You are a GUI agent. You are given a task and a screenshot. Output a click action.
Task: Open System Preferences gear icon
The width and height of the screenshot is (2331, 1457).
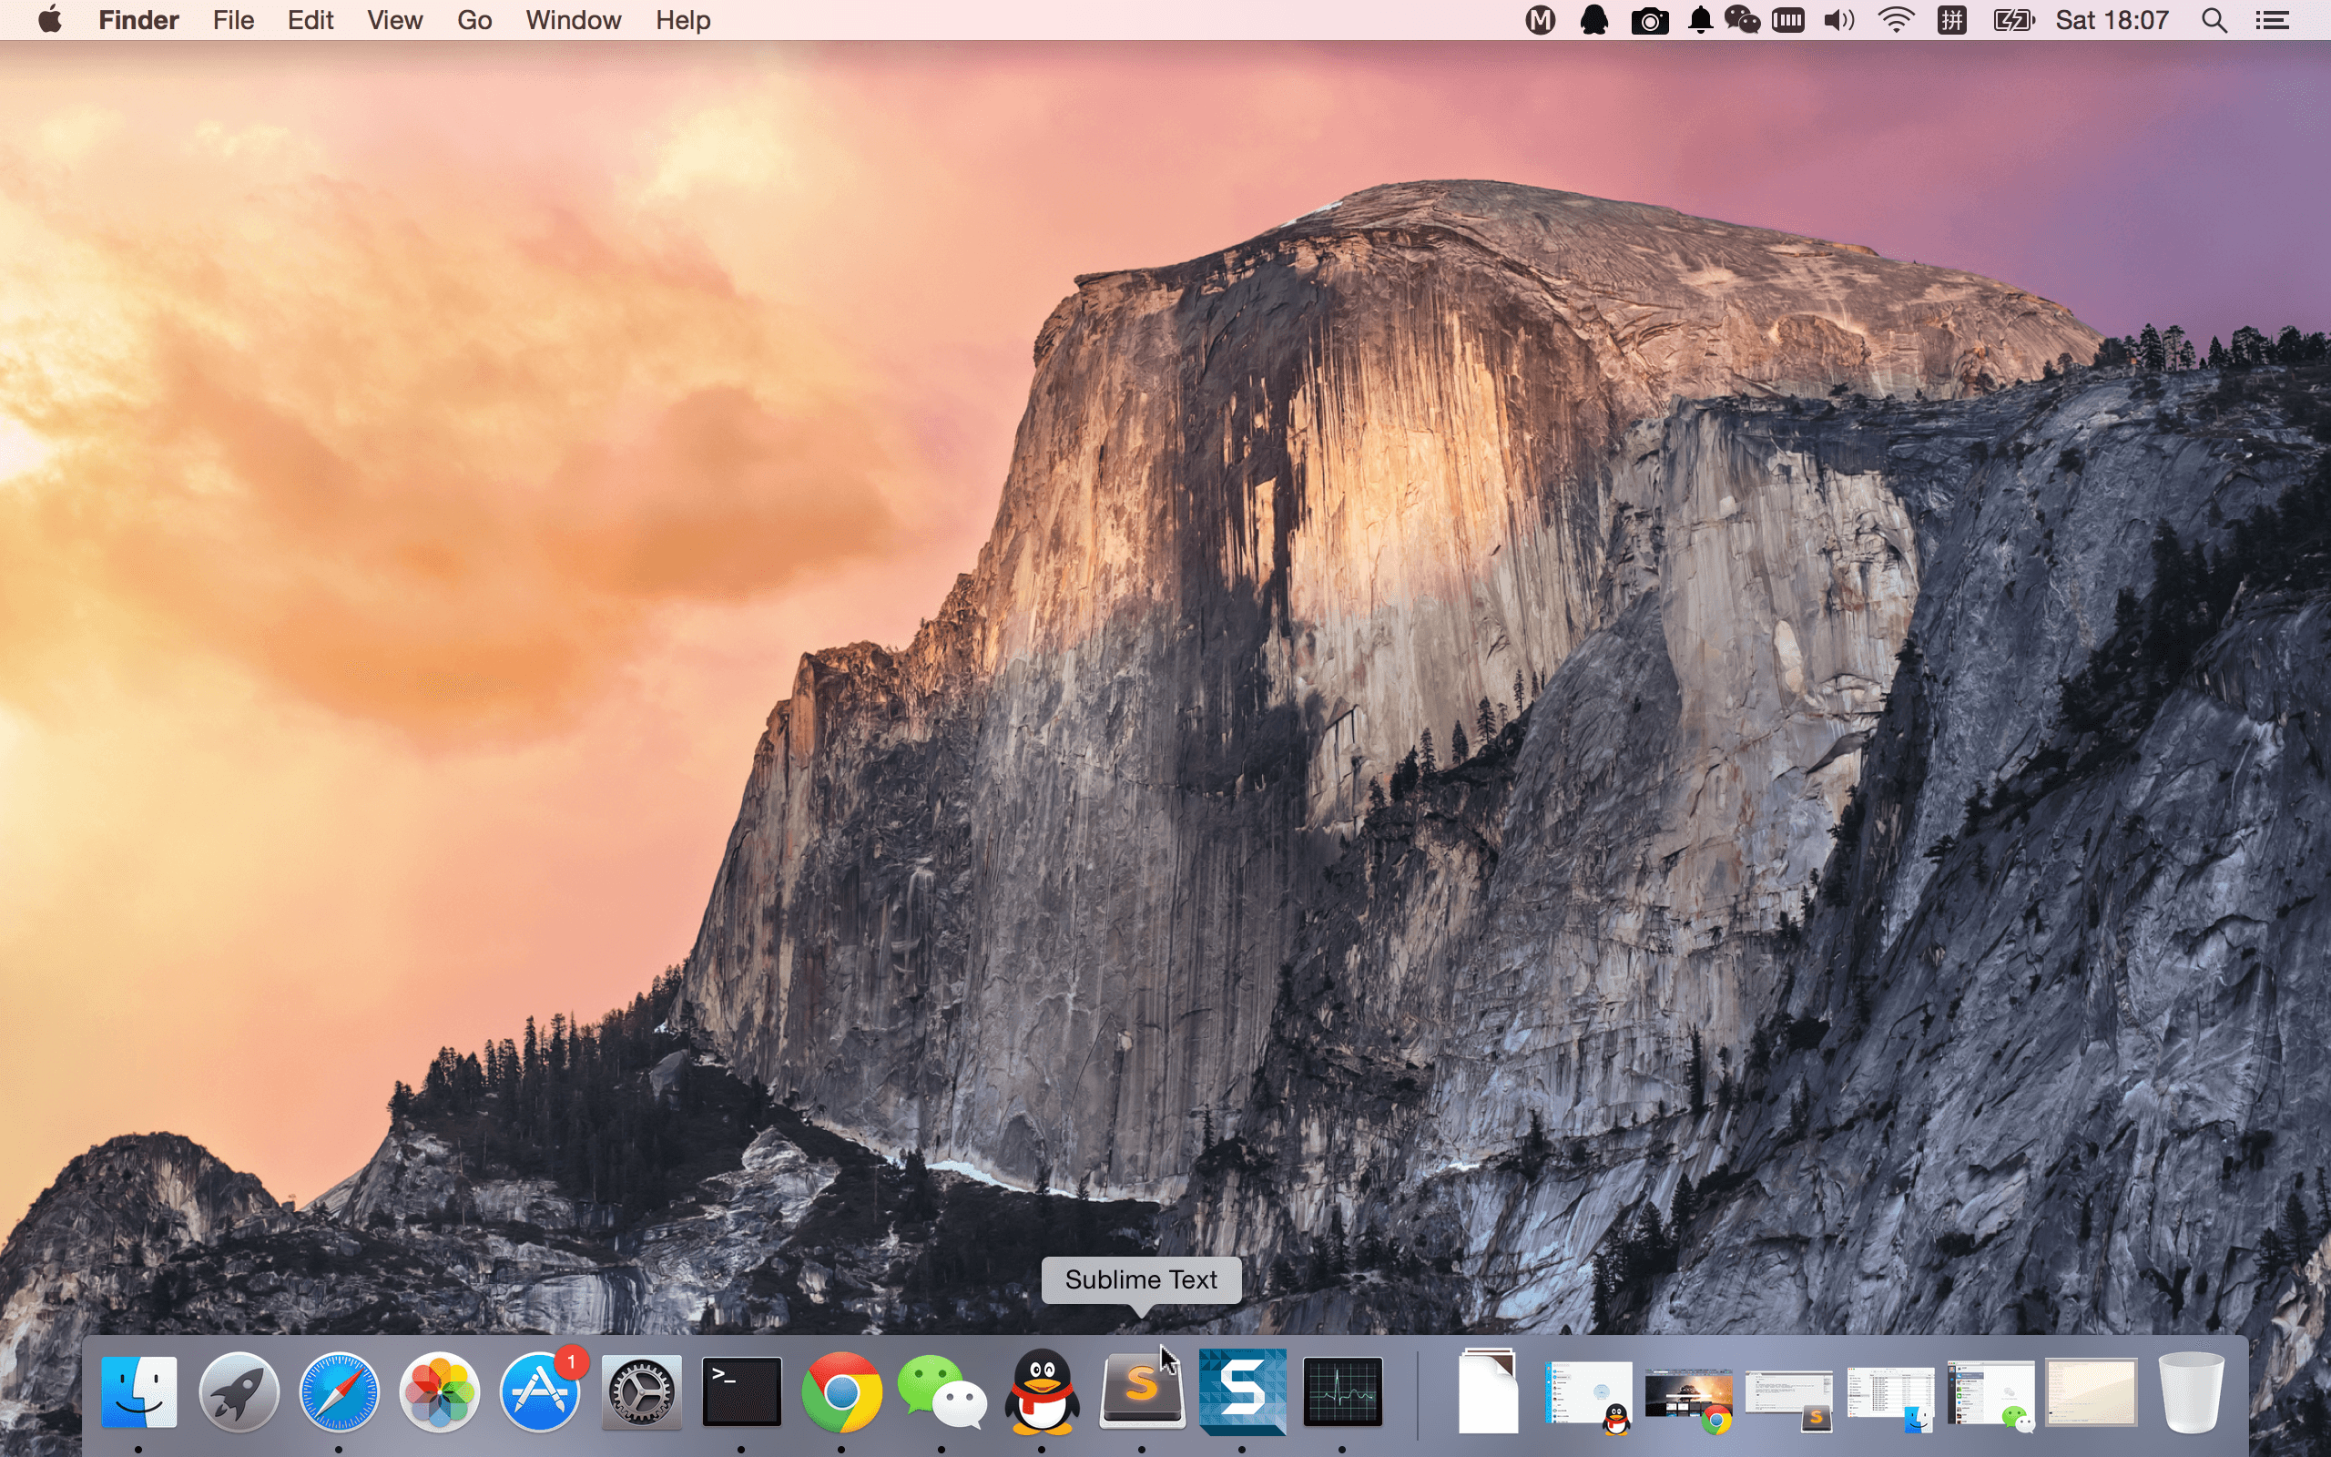point(640,1391)
